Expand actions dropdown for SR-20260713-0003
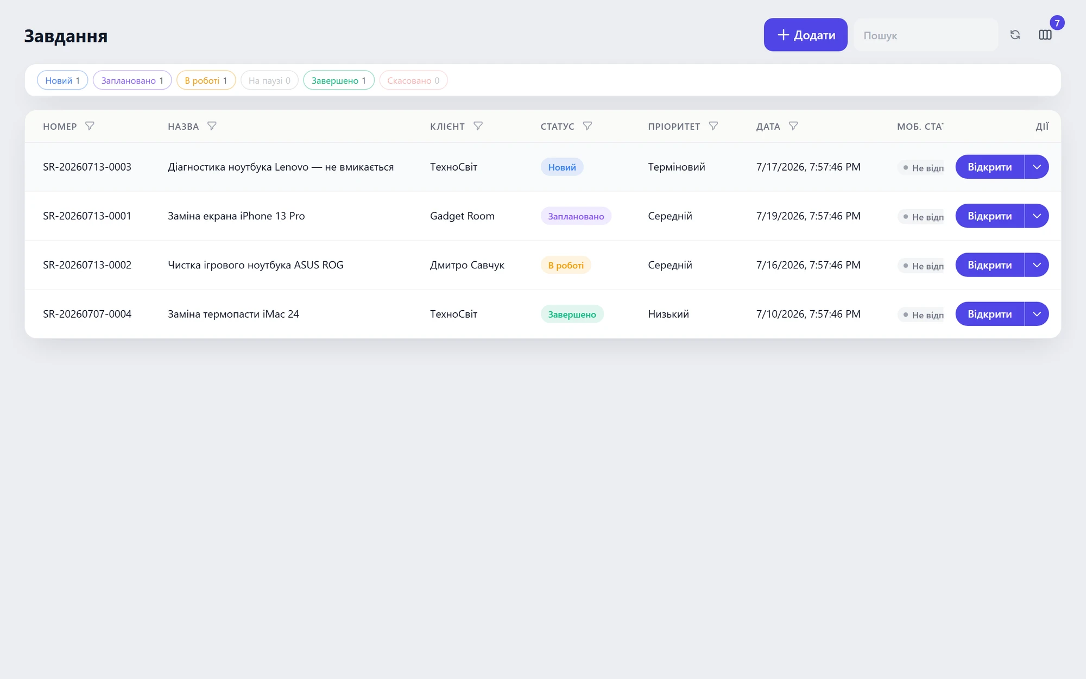This screenshot has height=679, width=1086. point(1037,167)
